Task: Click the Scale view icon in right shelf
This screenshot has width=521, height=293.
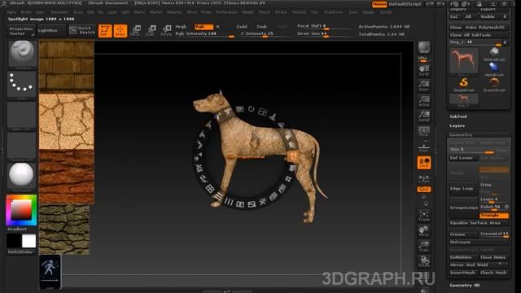Action: [x=423, y=246]
